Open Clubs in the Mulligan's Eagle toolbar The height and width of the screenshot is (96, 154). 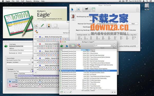coord(62,46)
